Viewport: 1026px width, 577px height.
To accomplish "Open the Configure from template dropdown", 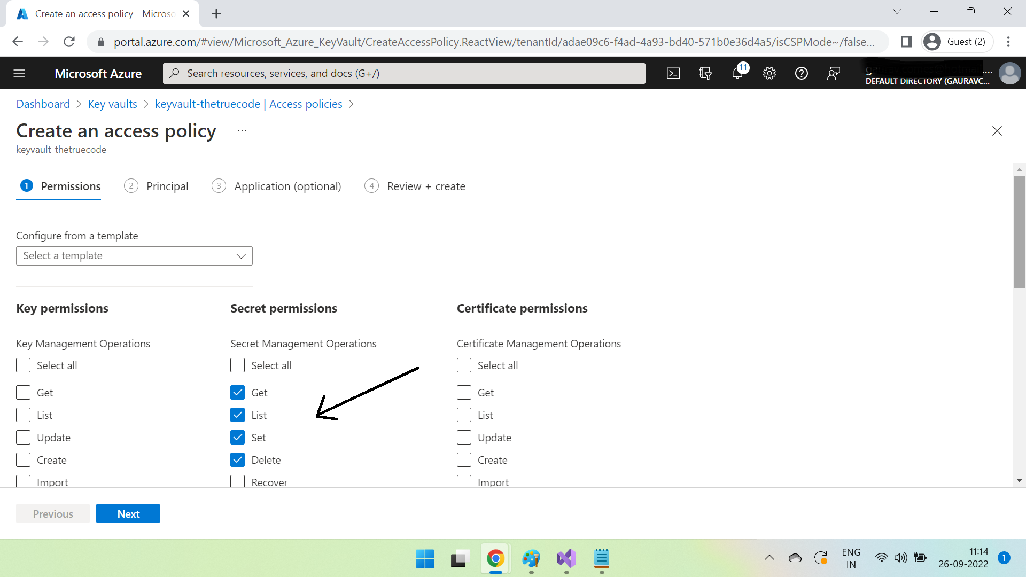I will 134,255.
